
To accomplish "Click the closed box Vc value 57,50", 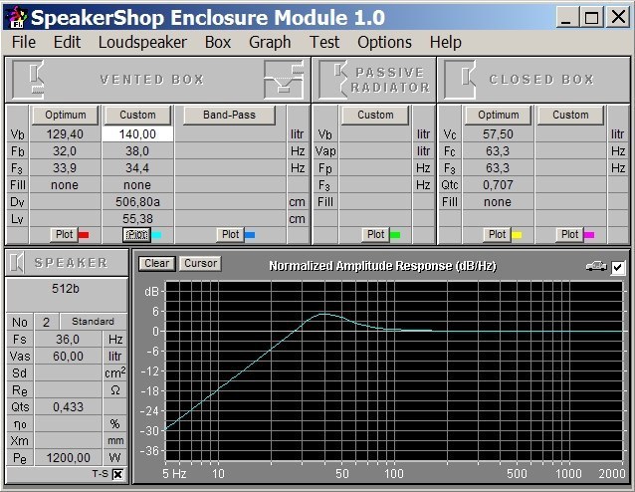I will 498,134.
